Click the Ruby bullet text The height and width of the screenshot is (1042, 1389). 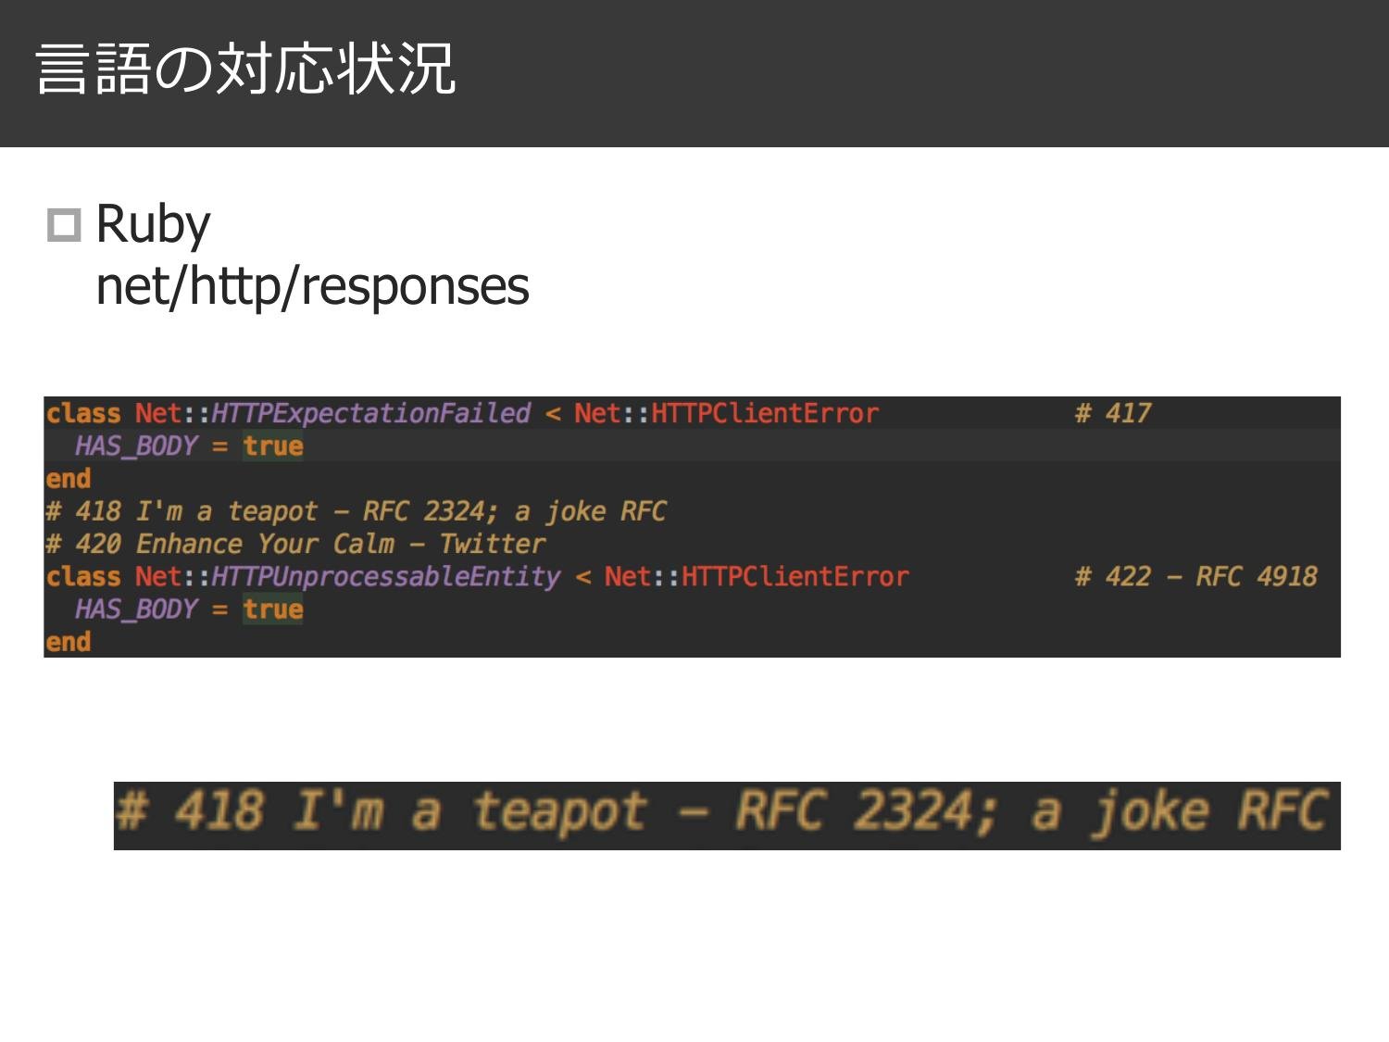coord(153,222)
